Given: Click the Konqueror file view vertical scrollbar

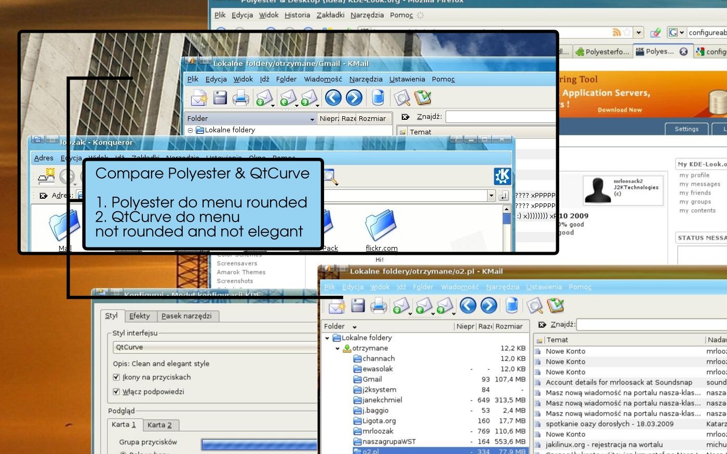Looking at the screenshot, I should 507,228.
